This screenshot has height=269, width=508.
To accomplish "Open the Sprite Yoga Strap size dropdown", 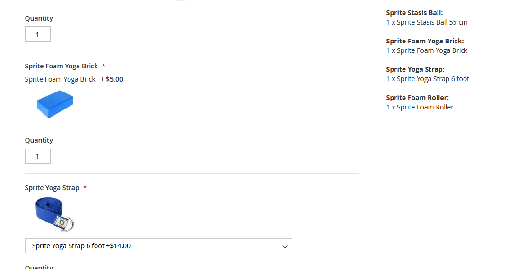I will coord(158,246).
